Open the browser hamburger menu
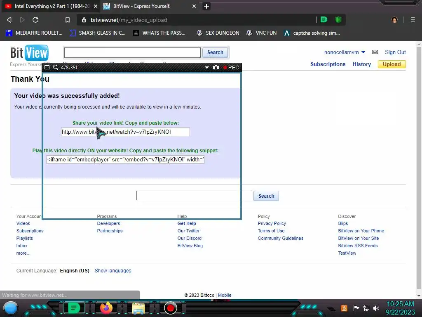 pos(413,20)
